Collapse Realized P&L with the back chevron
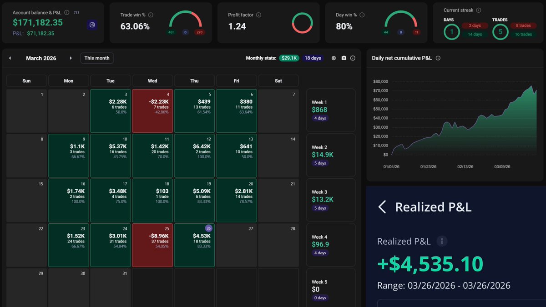The image size is (546, 307). (x=382, y=207)
